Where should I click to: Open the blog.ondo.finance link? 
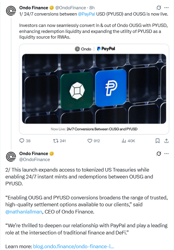[73, 246]
